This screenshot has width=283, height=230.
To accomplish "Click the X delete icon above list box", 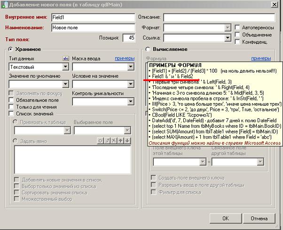I will [x=113, y=141].
